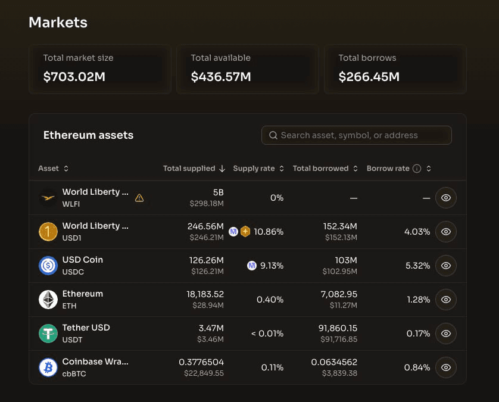
Task: View details with WLFI row eye button
Action: pyautogui.click(x=446, y=198)
